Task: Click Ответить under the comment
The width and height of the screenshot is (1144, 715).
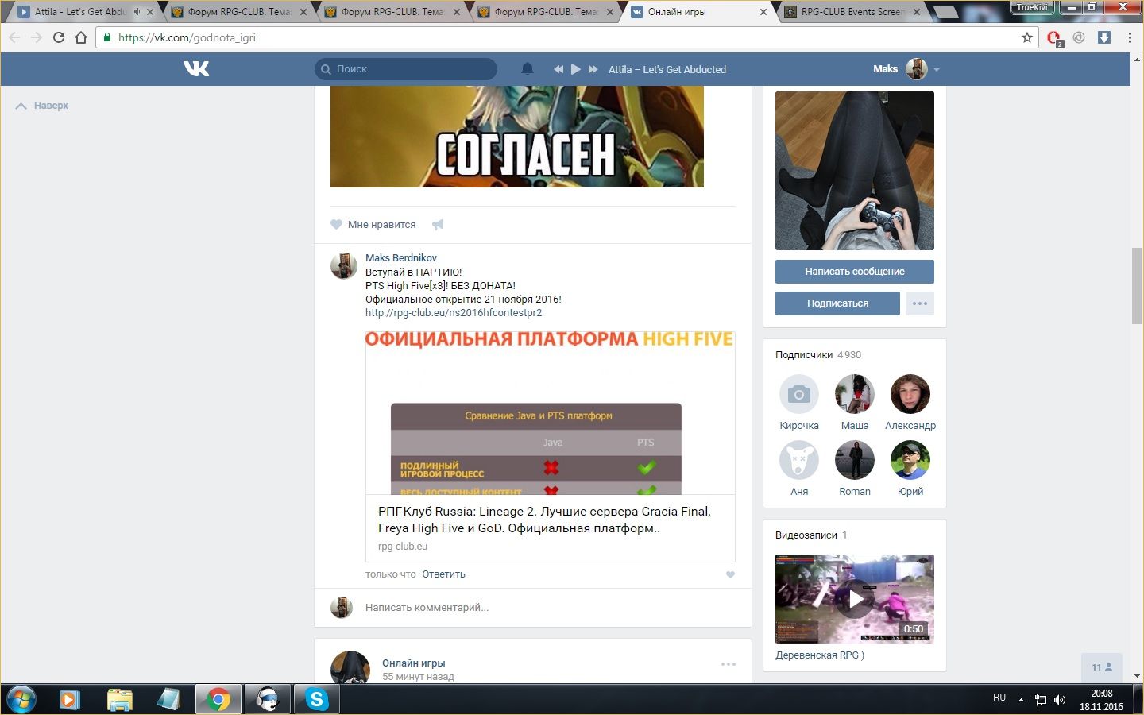Action: coord(443,574)
